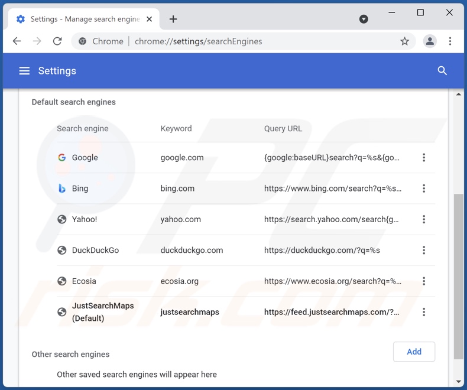Viewport: 467px width, 390px height.
Task: Select the Ecosia search engine name
Action: (x=84, y=281)
